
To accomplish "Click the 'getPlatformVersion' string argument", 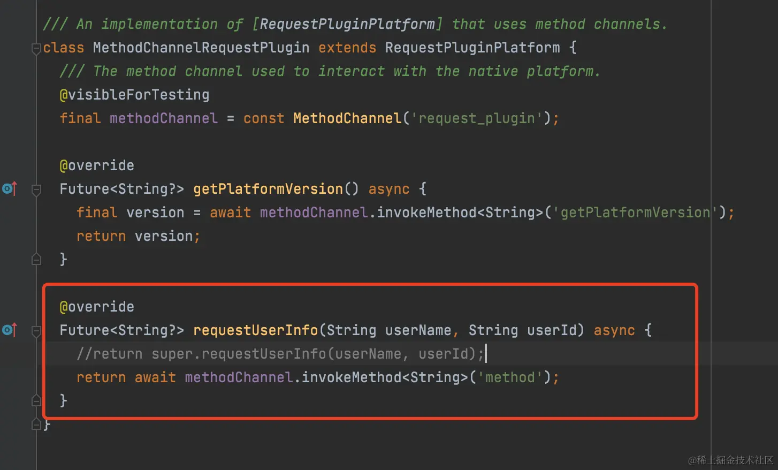I will pyautogui.click(x=635, y=213).
